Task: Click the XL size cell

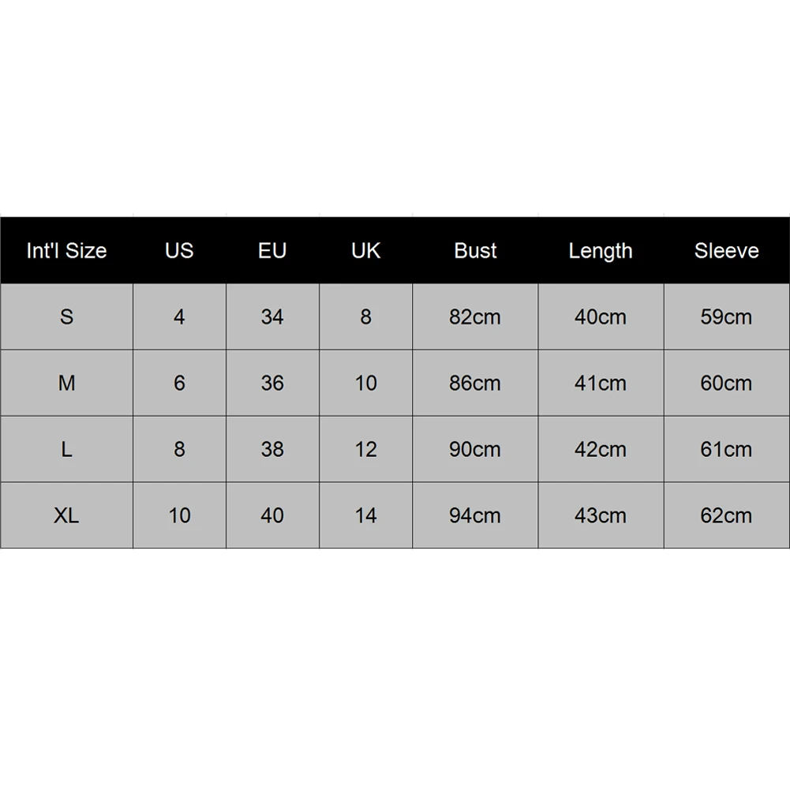Action: click(66, 515)
